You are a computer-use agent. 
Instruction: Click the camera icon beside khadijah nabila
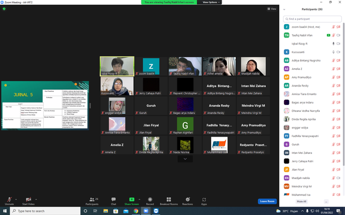[339, 178]
